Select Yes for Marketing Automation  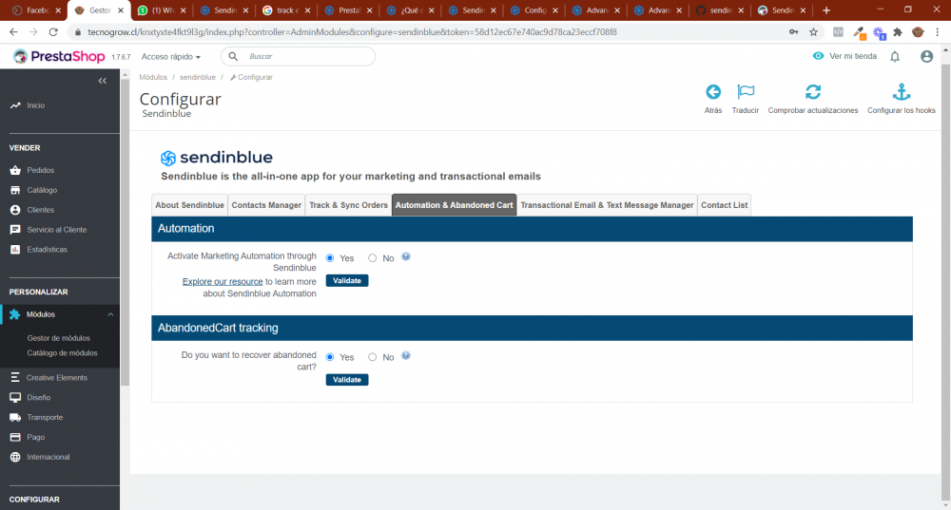(330, 258)
